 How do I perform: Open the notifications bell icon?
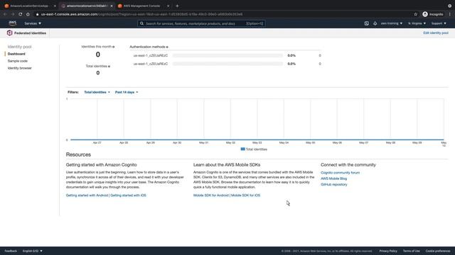375,23
